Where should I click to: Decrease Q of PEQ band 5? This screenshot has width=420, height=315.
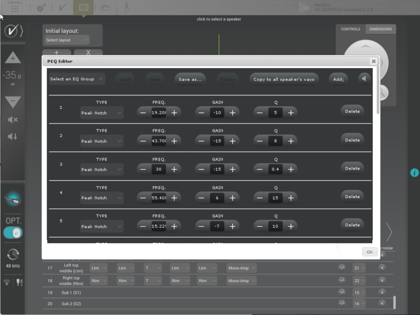[x=260, y=226]
